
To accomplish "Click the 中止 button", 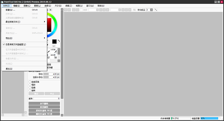I will point(52,94).
